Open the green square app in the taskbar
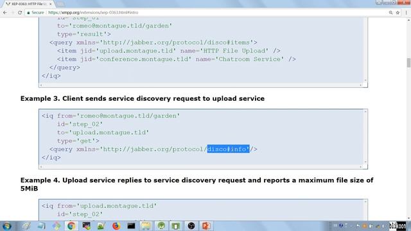The height and width of the screenshot is (231, 411). [176, 226]
